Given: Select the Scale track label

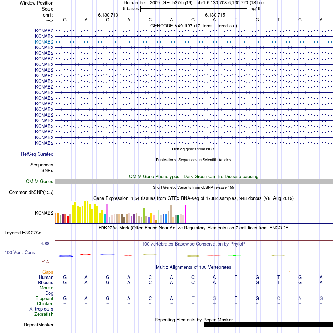Looking at the screenshot, I should 47,9.
